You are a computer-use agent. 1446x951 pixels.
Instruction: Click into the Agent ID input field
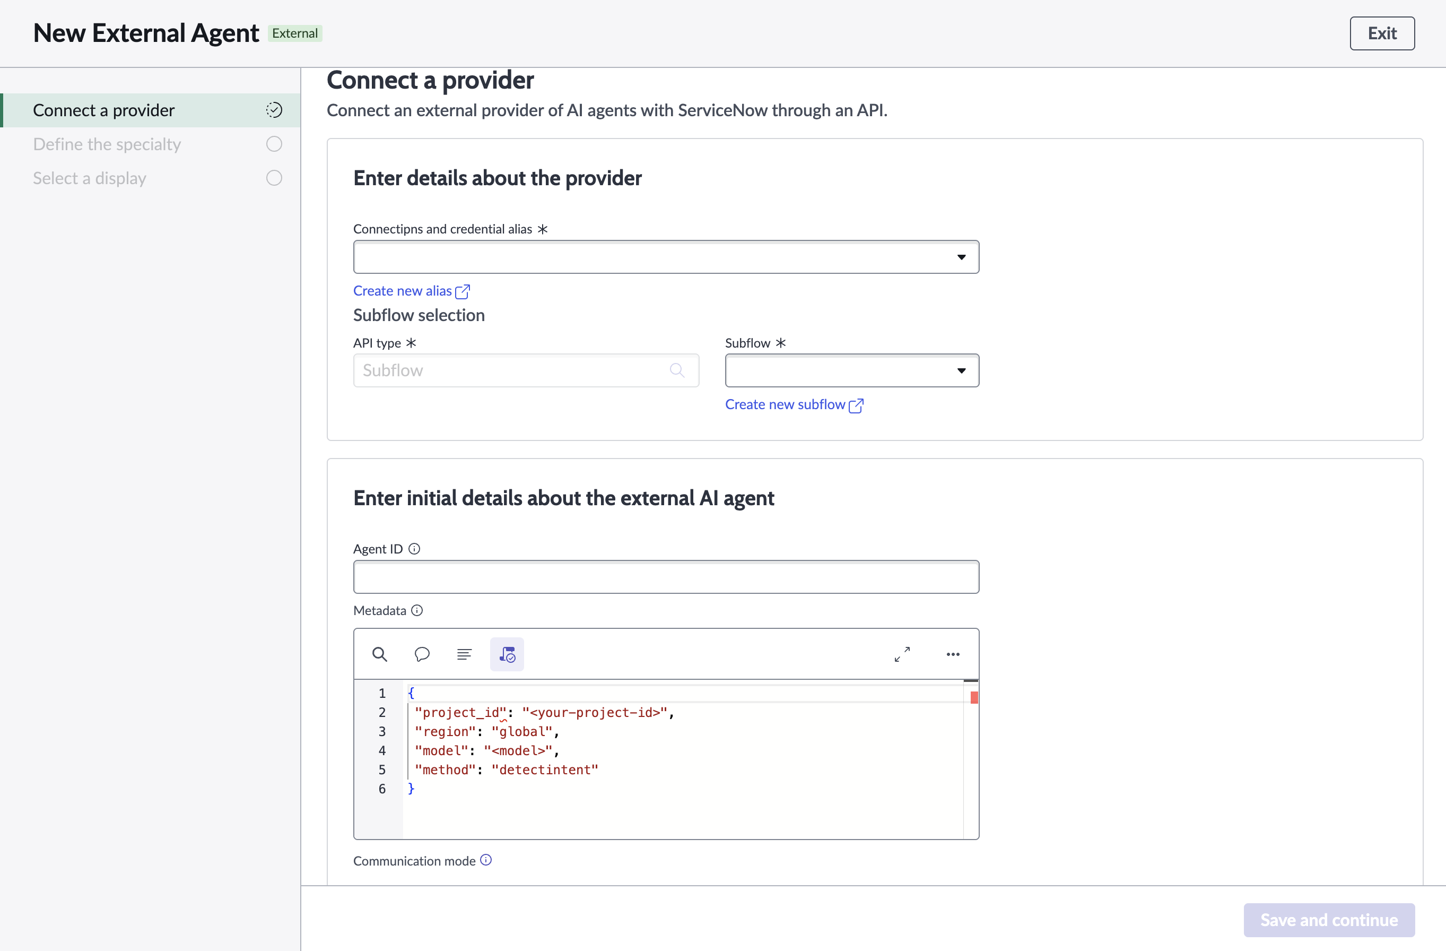tap(666, 577)
